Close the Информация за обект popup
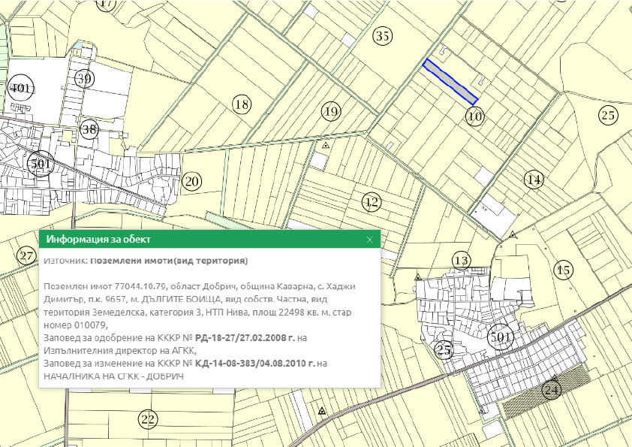The width and height of the screenshot is (632, 447). point(369,240)
